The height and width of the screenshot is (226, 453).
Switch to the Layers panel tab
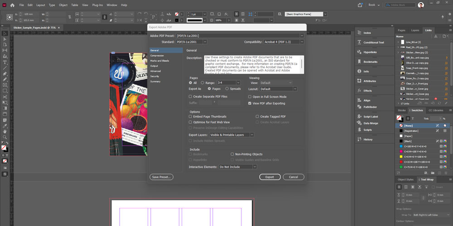[x=415, y=30]
